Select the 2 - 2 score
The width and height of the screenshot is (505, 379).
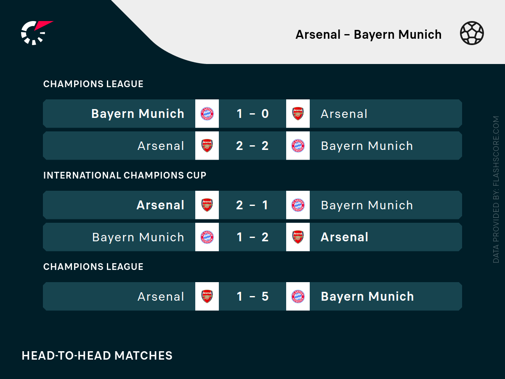coord(252,146)
